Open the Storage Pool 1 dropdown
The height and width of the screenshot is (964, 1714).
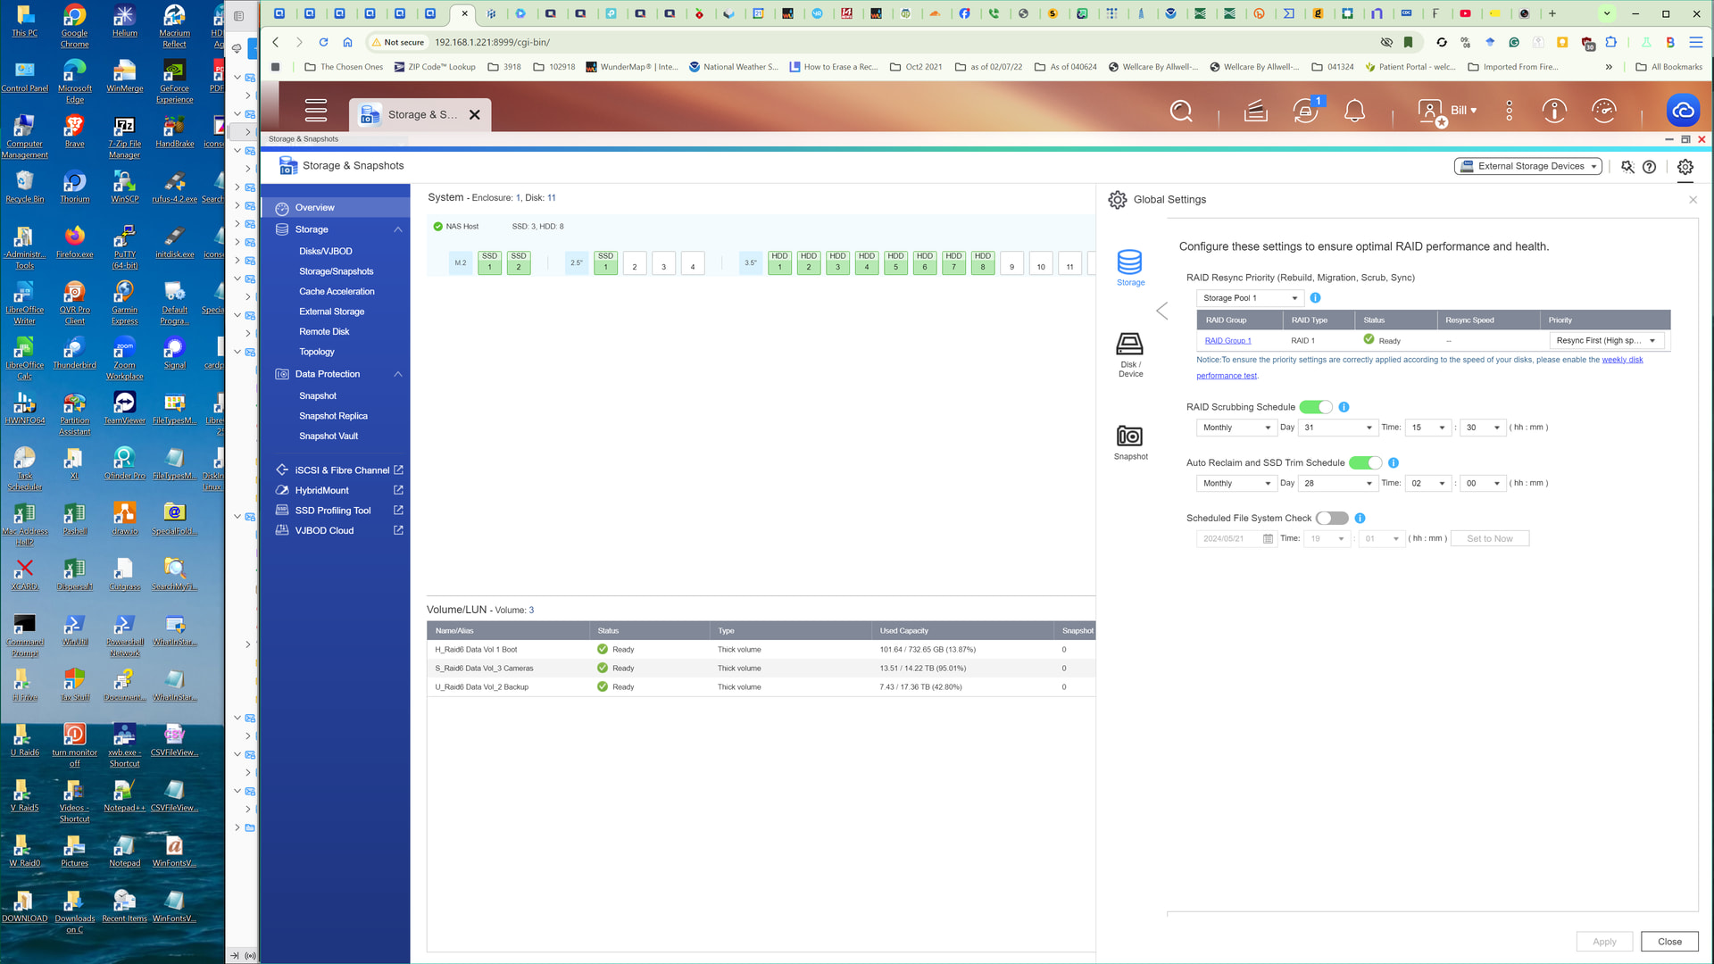click(x=1250, y=298)
